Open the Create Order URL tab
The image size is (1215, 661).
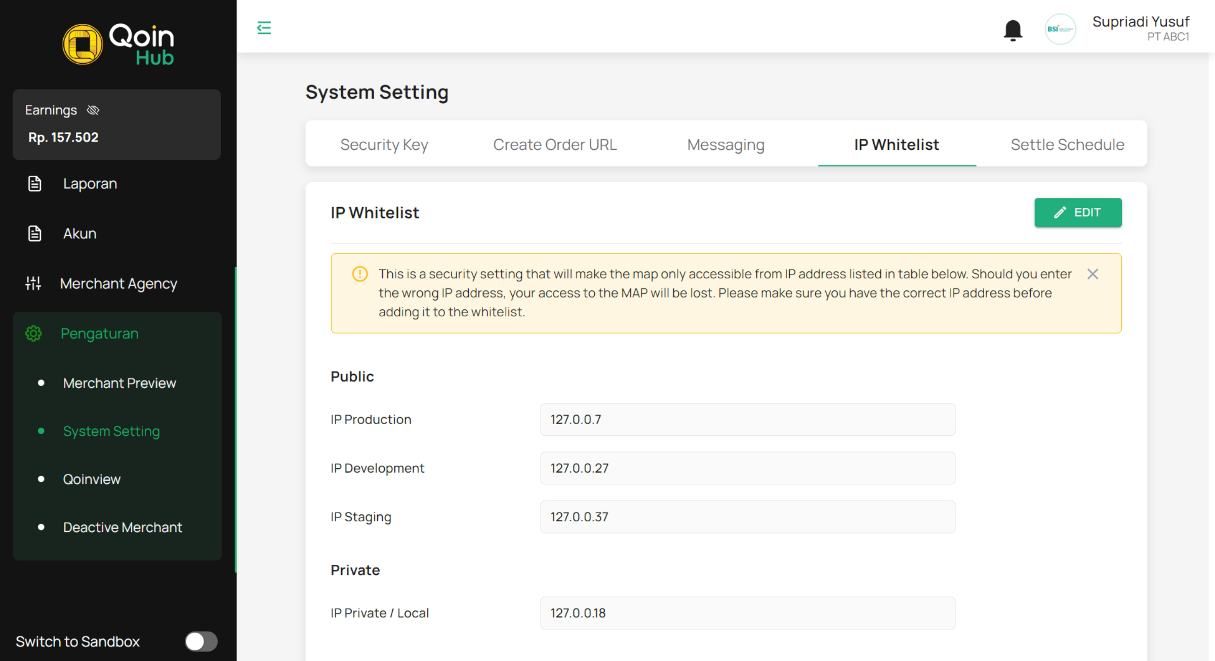554,145
